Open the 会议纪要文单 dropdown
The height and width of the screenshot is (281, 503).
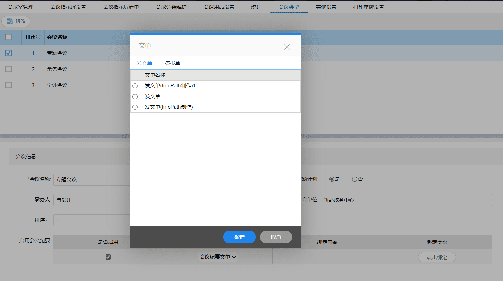coord(218,257)
